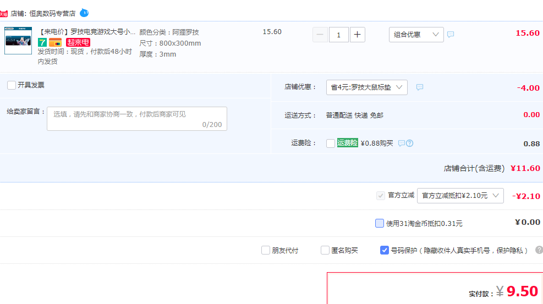This screenshot has height=304, width=543.
Task: Click the comment icon beside 运费险 price
Action: (402, 143)
